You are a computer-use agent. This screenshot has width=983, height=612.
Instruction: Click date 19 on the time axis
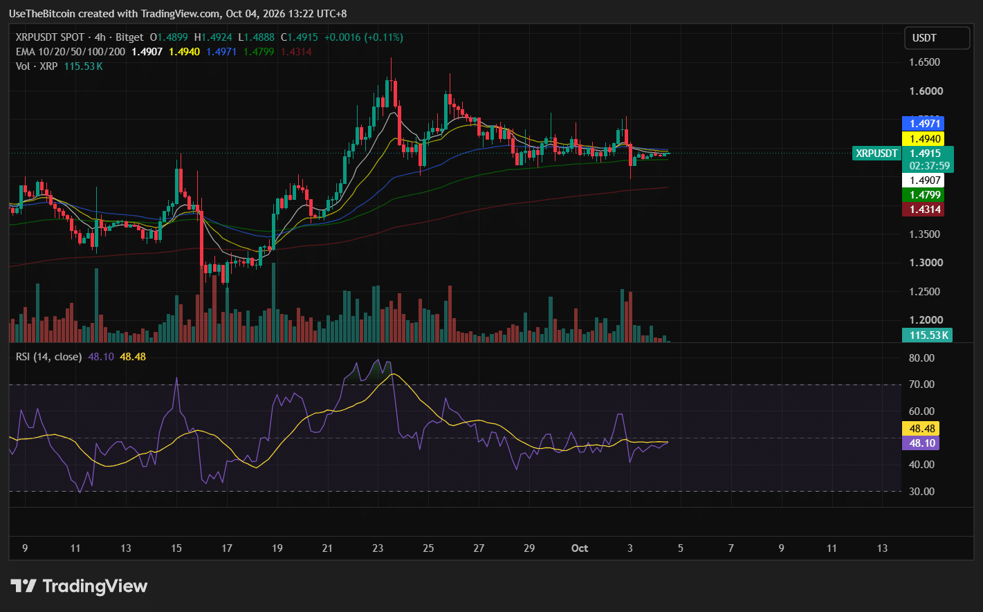pyautogui.click(x=277, y=548)
